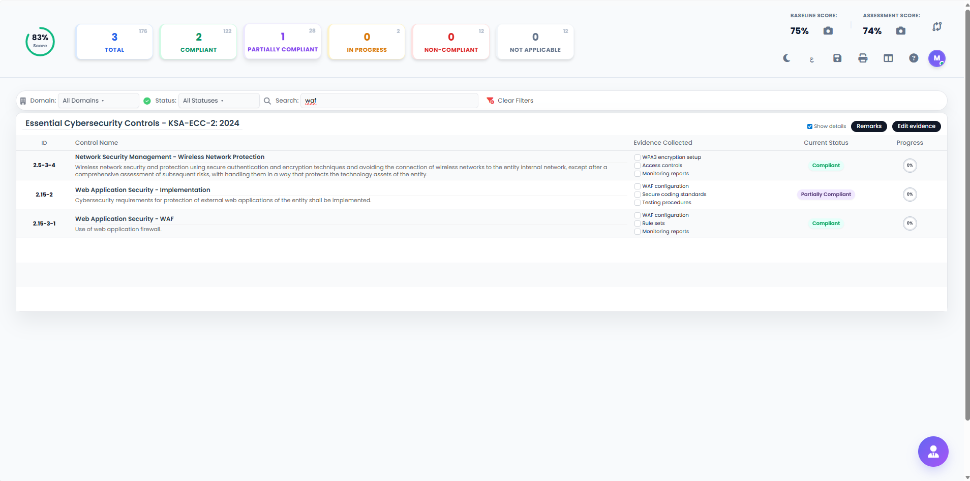Take a baseline score snapshot with the camera icon
Viewport: 970px width, 481px height.
click(x=828, y=31)
